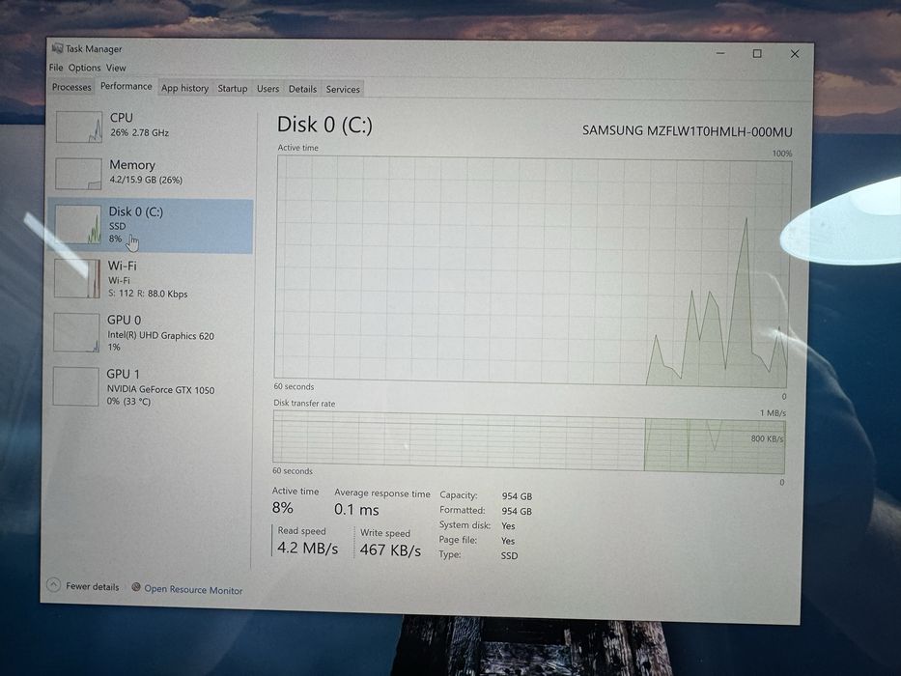Select the Disk 0 (C:) mini graph
901x676 pixels.
click(x=78, y=225)
